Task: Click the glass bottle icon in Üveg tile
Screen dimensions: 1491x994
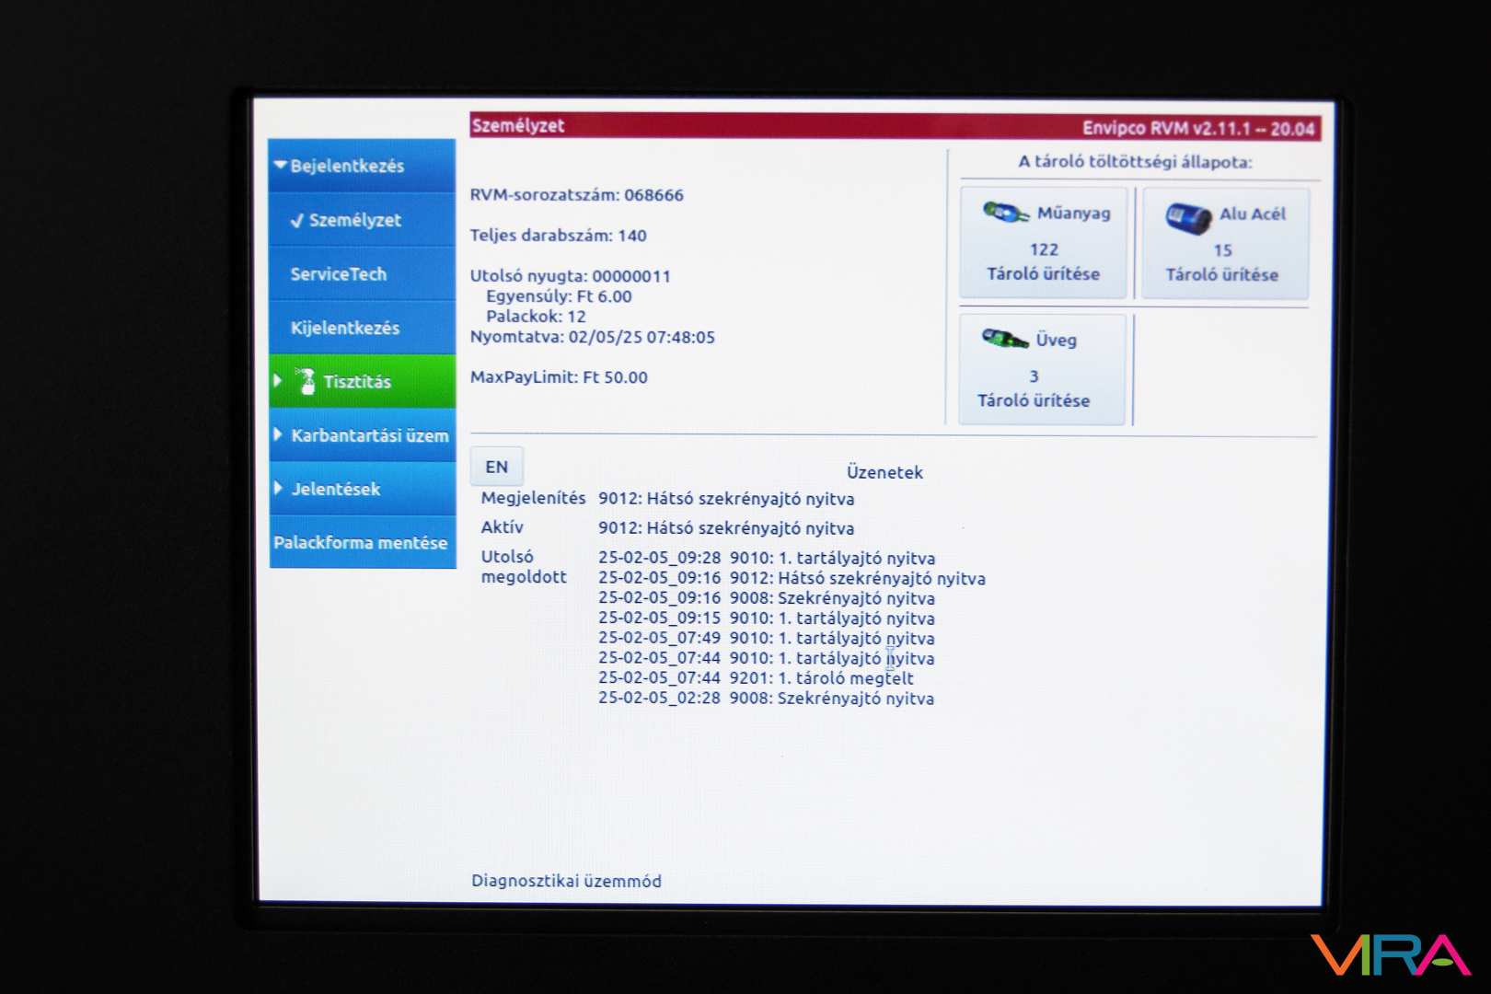Action: [x=1004, y=339]
